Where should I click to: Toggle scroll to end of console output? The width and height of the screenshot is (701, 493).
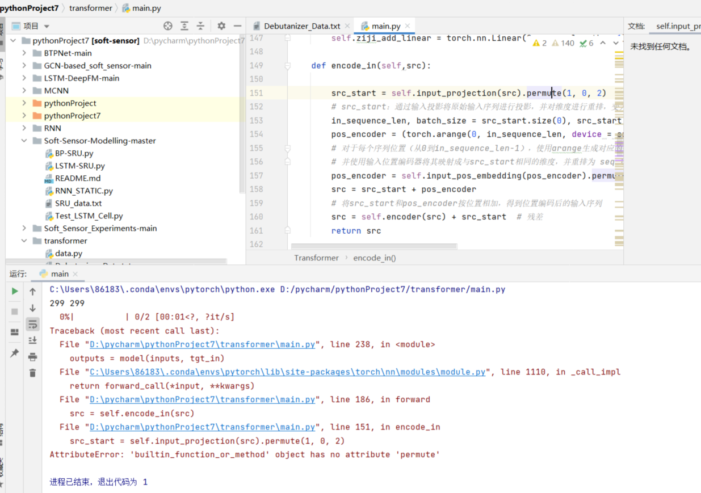(32, 340)
